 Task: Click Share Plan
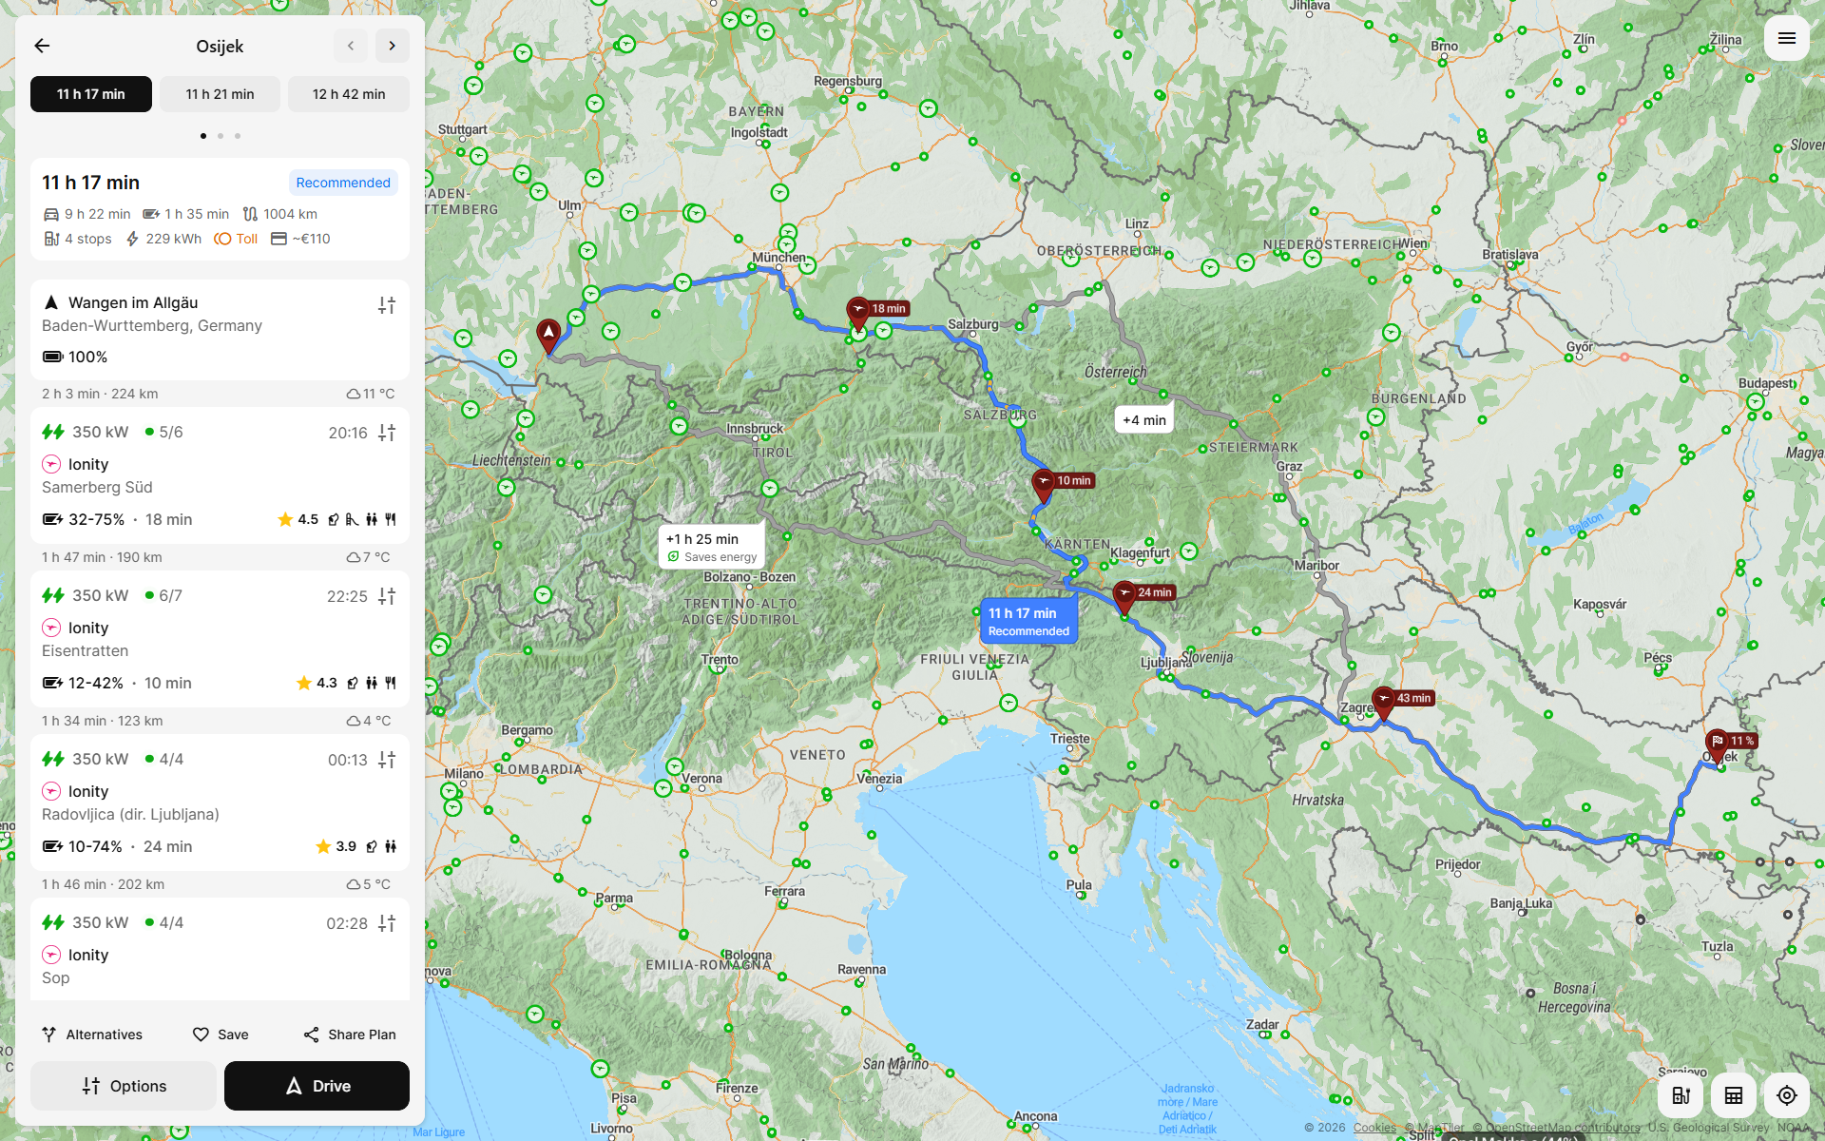350,1035
